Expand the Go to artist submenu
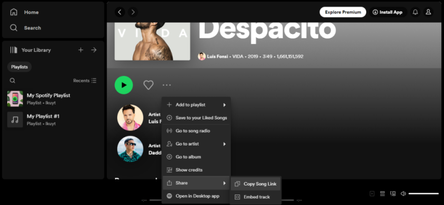 click(x=196, y=144)
